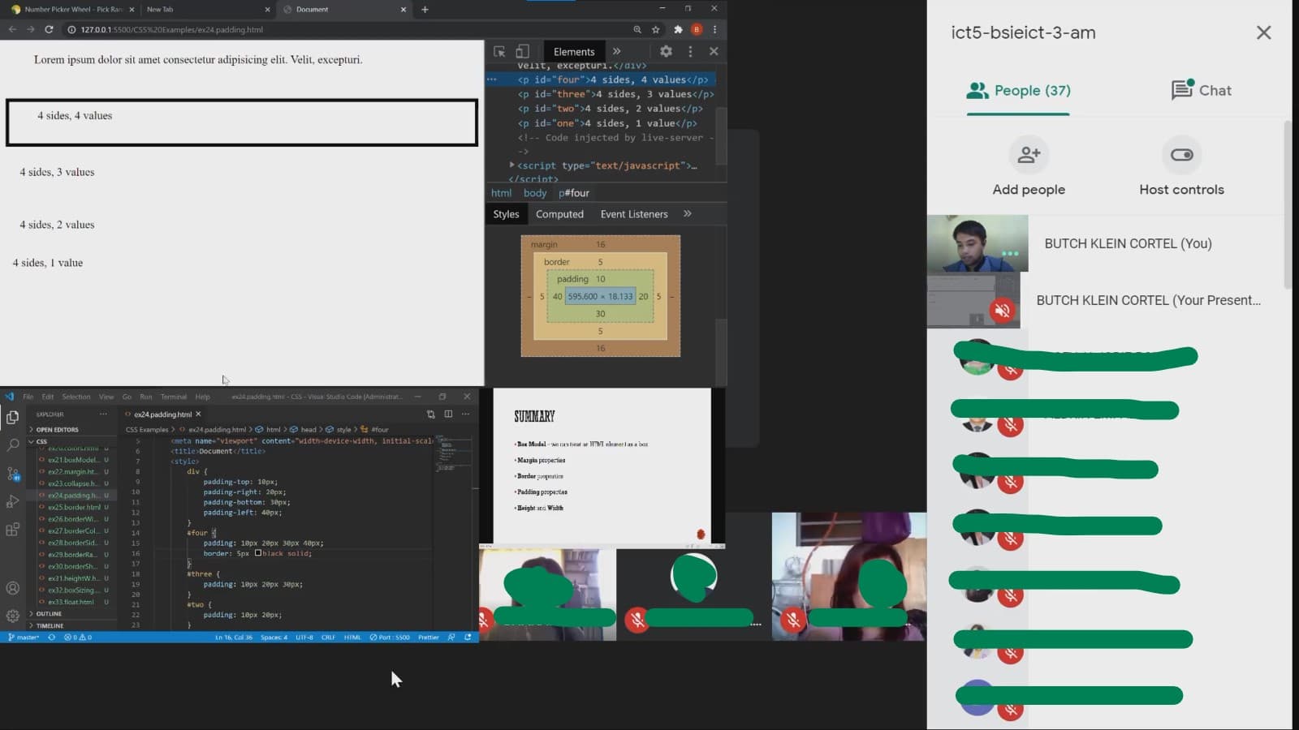
Task: Bookmark this page with the star icon
Action: pyautogui.click(x=655, y=29)
